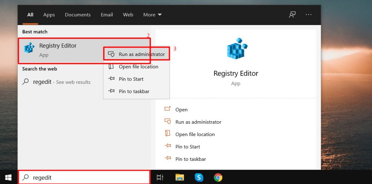Click Pin to Start in right preview pane
372x184 pixels.
click(187, 147)
